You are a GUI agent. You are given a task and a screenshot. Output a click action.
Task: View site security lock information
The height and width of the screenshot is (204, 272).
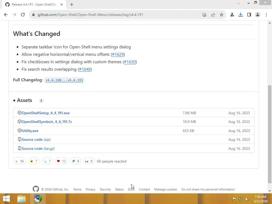(x=33, y=15)
